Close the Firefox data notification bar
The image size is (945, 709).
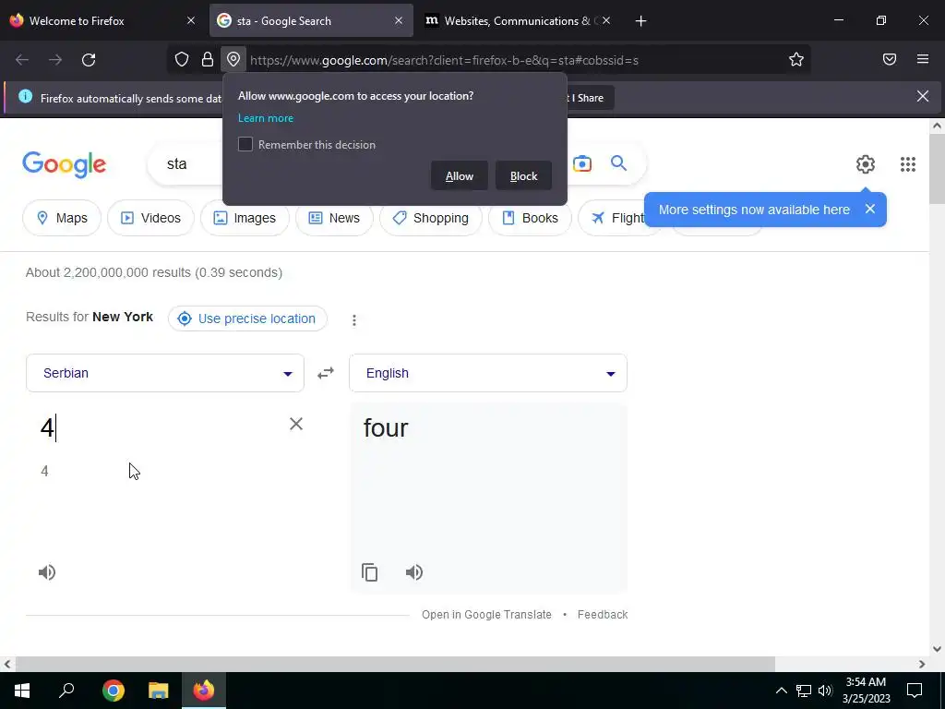point(922,96)
